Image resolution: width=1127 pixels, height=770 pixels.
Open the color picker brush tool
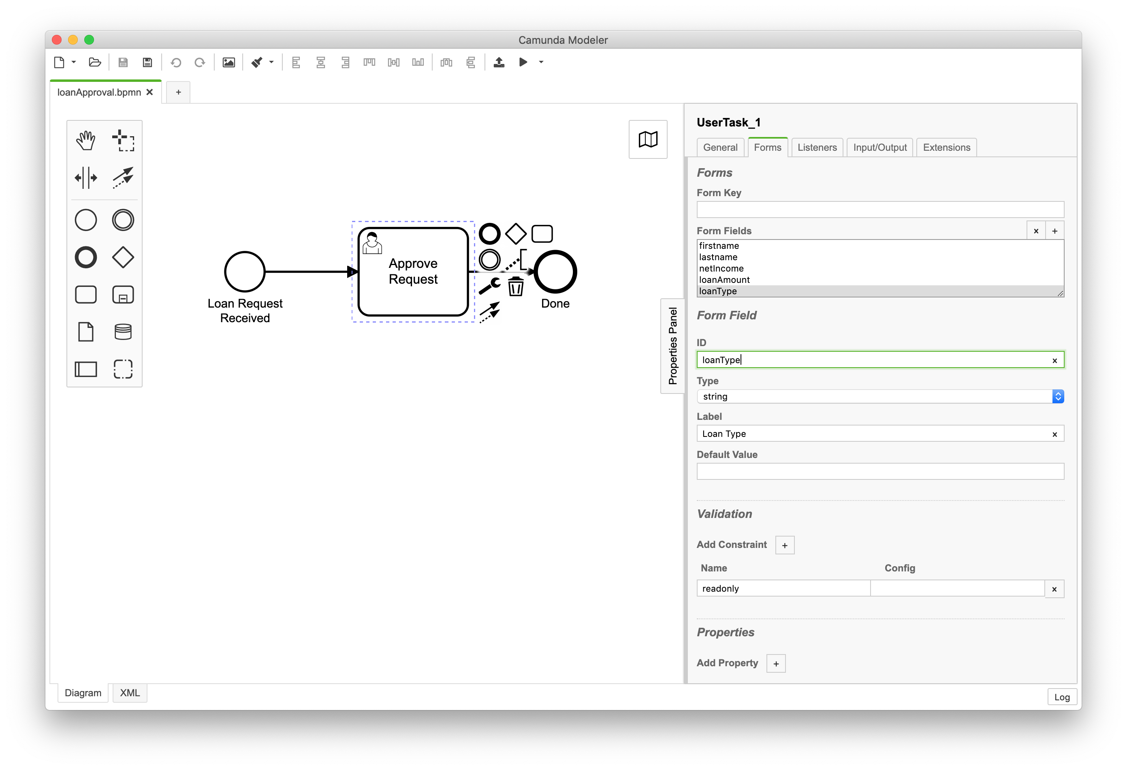pyautogui.click(x=257, y=62)
